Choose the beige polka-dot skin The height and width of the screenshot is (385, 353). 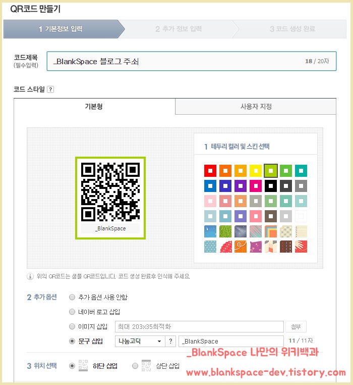pyautogui.click(x=286, y=231)
